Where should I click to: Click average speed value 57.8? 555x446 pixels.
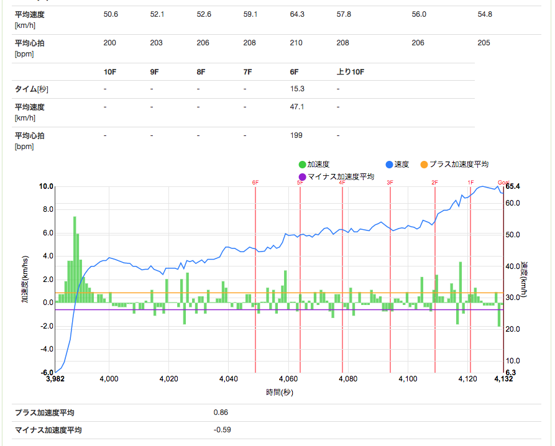pyautogui.click(x=344, y=14)
